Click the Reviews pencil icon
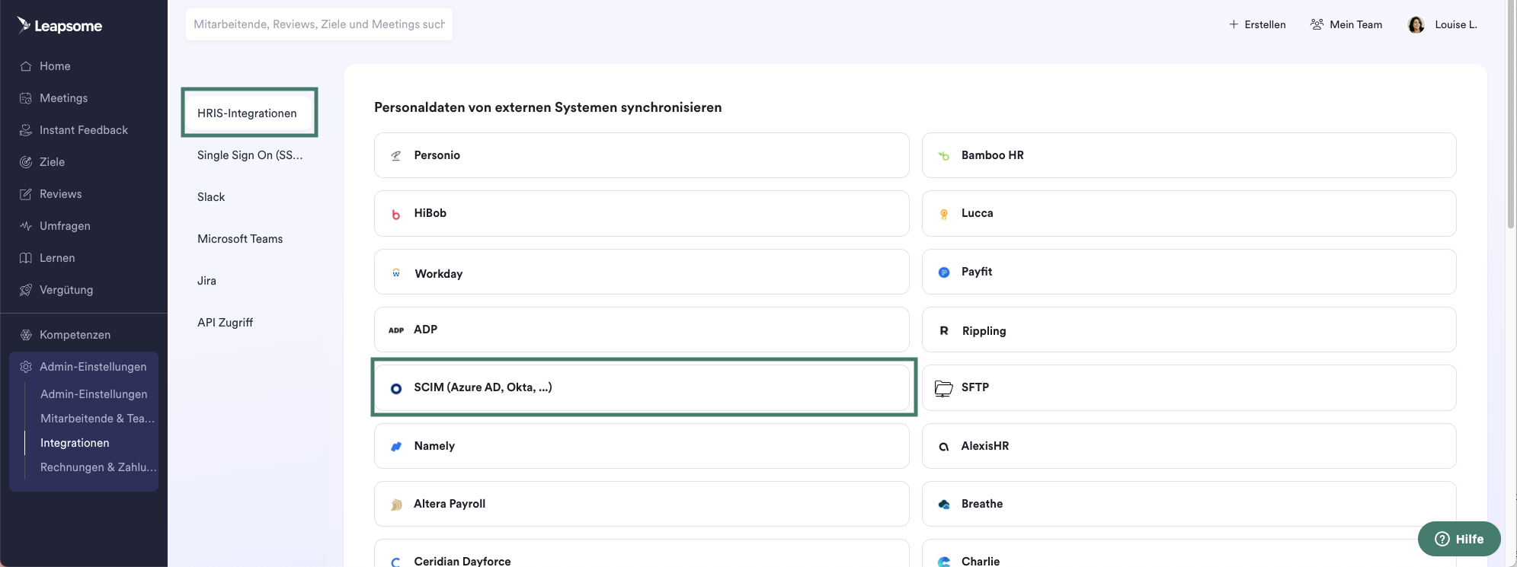Viewport: 1517px width, 567px height. pyautogui.click(x=26, y=194)
